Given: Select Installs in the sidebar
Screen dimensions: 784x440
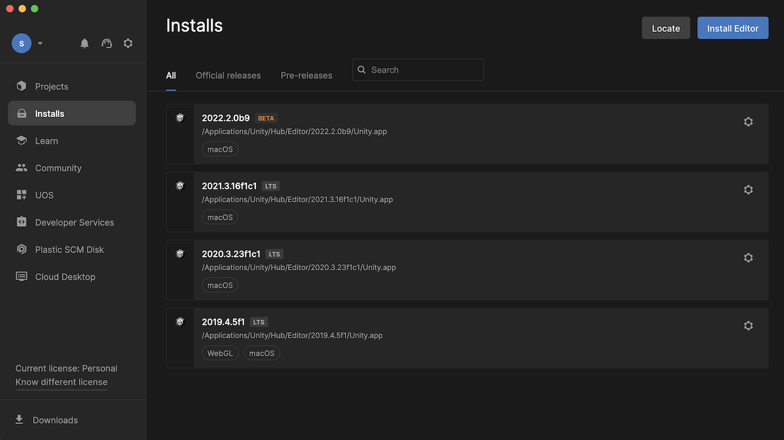Looking at the screenshot, I should (x=72, y=113).
